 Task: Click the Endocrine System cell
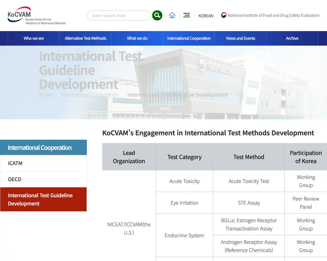coord(184,236)
